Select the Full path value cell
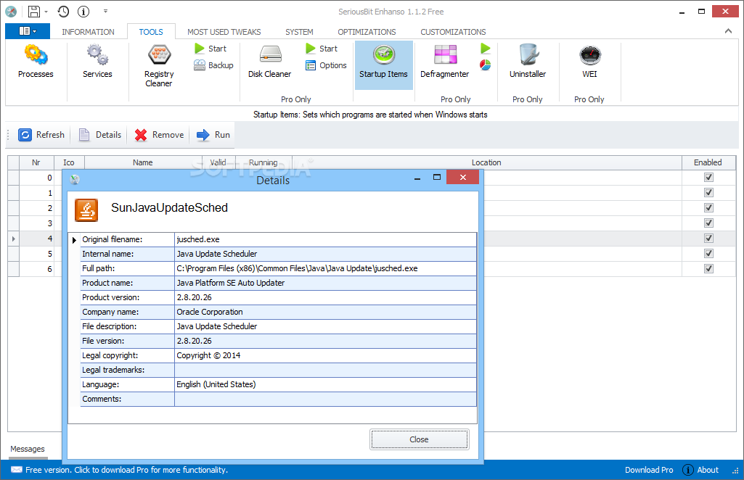Image resolution: width=744 pixels, height=480 pixels. tap(325, 268)
